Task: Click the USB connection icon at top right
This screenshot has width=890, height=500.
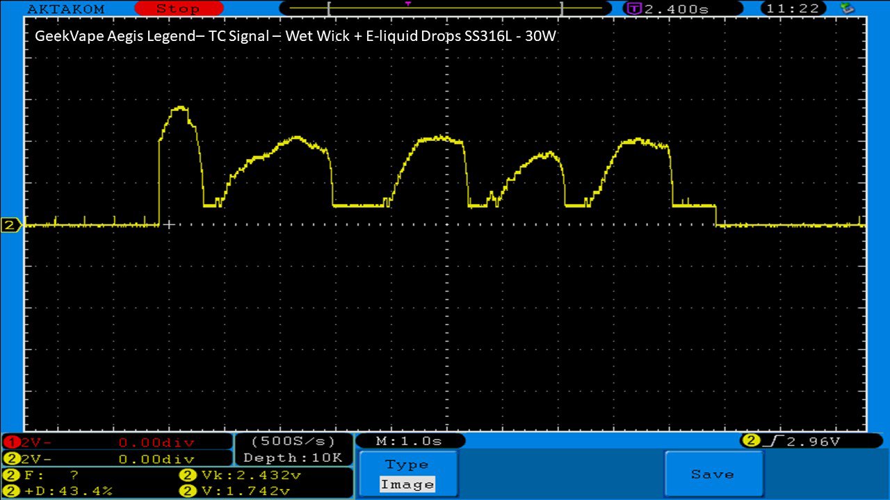Action: pos(848,9)
